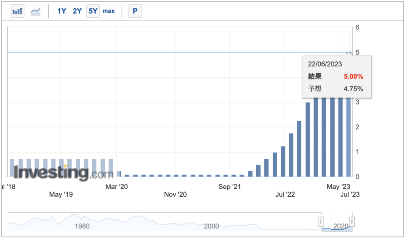Screen dimensions: 405x239
Task: Click the Sep '21 axis label
Action: click(229, 186)
